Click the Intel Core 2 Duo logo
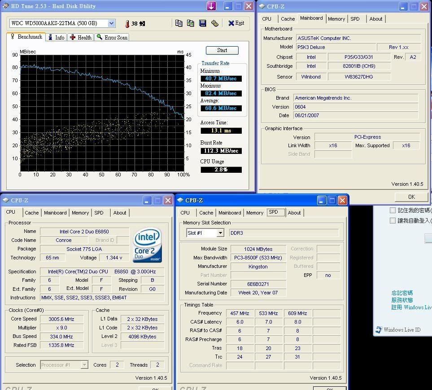The width and height of the screenshot is (432, 390). (148, 245)
